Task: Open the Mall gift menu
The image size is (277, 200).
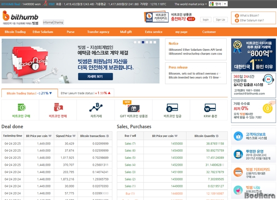Action: (x=126, y=32)
